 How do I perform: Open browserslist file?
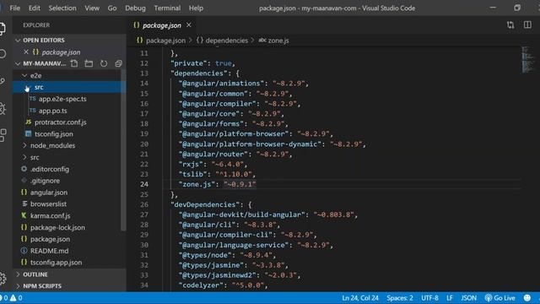[x=48, y=204]
